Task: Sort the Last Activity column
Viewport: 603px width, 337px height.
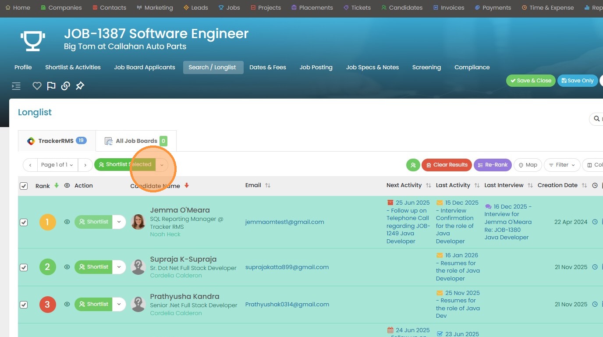Action: 477,185
